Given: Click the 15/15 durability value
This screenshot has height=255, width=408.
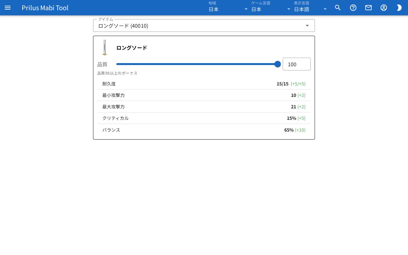Looking at the screenshot, I should pyautogui.click(x=282, y=84).
